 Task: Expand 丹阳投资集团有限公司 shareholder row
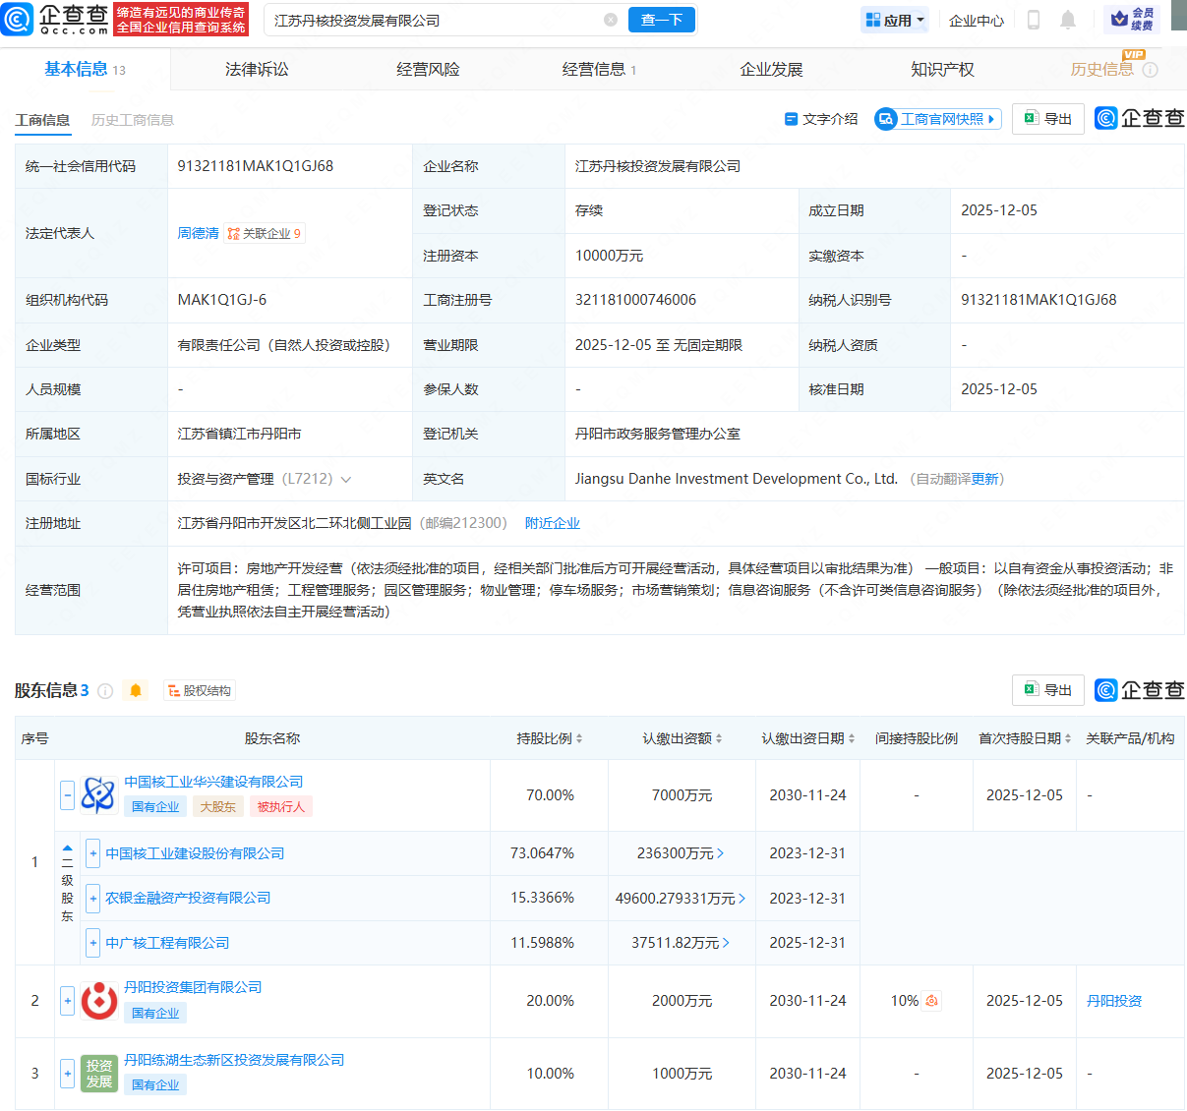click(66, 1001)
